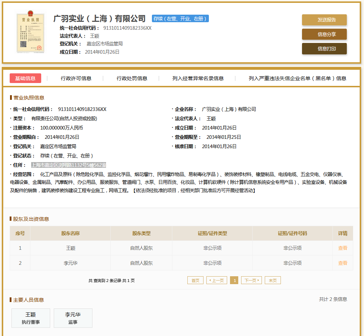Switch to the 行政许可信息 tab
364x336 pixels.
click(x=76, y=78)
